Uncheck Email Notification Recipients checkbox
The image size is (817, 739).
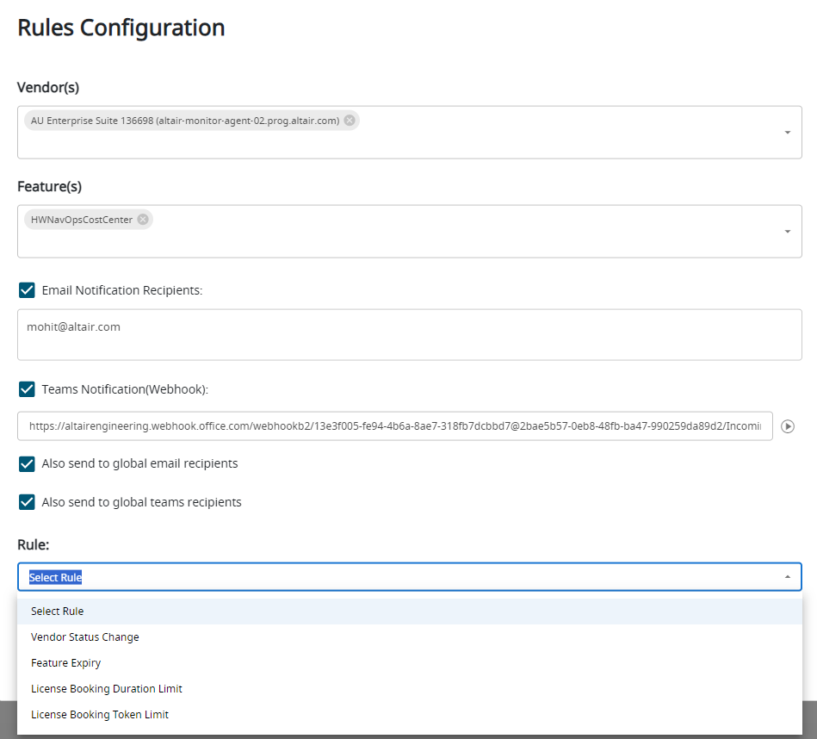pyautogui.click(x=27, y=290)
